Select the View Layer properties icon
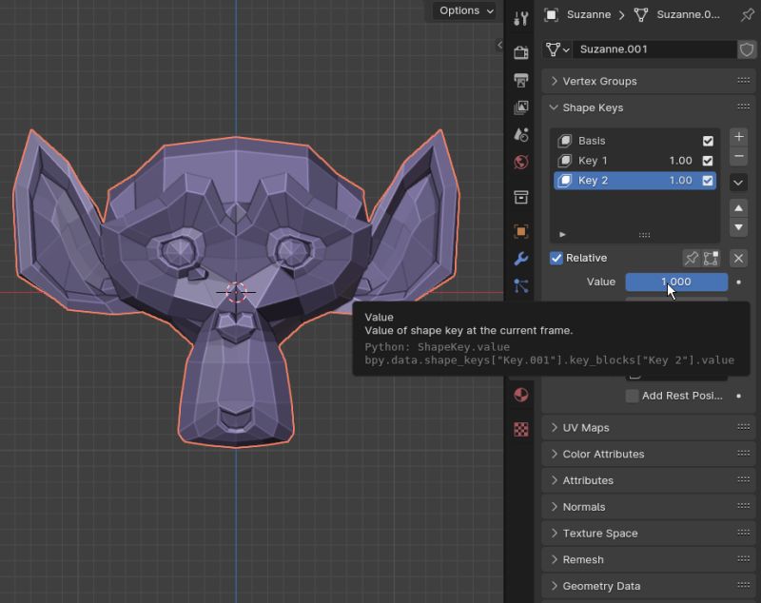The image size is (761, 603). click(x=520, y=107)
